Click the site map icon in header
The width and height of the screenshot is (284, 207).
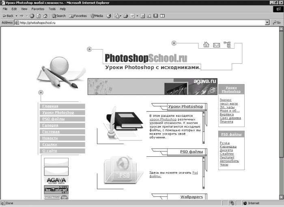pyautogui.click(x=227, y=44)
